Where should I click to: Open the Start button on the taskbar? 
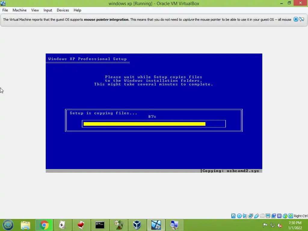click(x=8, y=225)
